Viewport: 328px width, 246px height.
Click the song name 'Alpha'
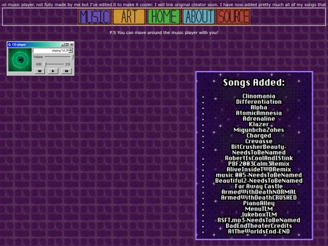(x=259, y=108)
